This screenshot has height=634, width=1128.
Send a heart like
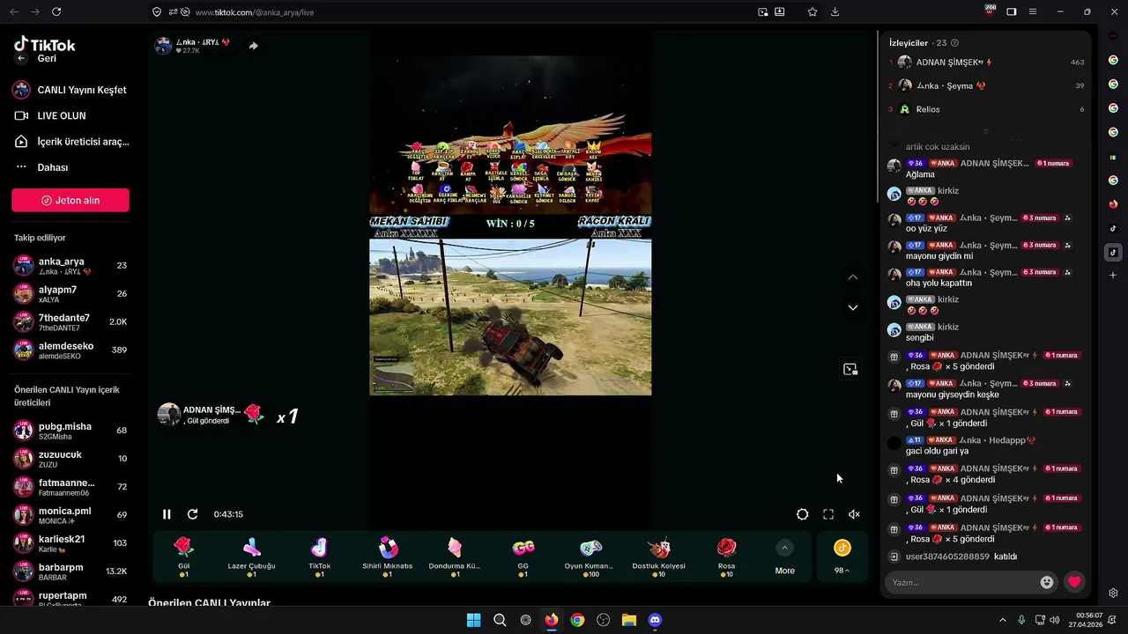(x=1073, y=582)
